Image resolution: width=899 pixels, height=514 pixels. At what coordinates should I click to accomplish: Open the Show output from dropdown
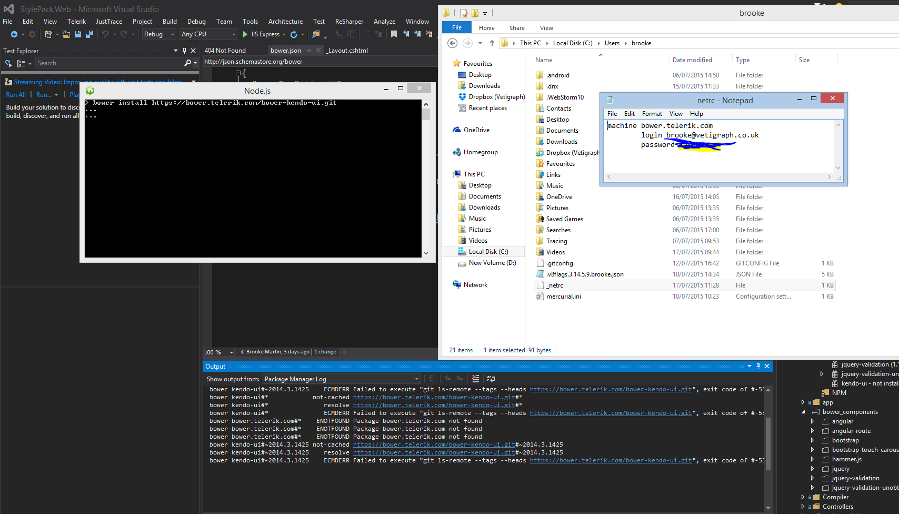click(x=342, y=379)
